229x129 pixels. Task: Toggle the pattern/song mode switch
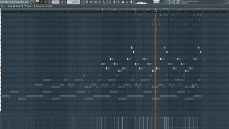coord(37,1)
